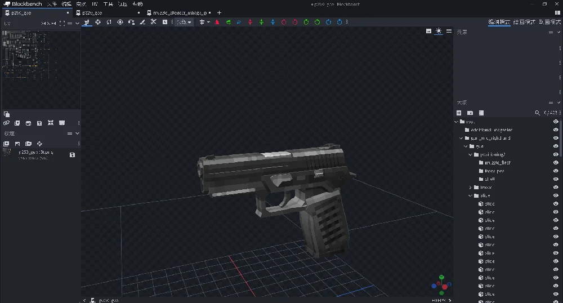Click the UV map preview thumbnail
The width and height of the screenshot is (563, 303).
click(41, 70)
